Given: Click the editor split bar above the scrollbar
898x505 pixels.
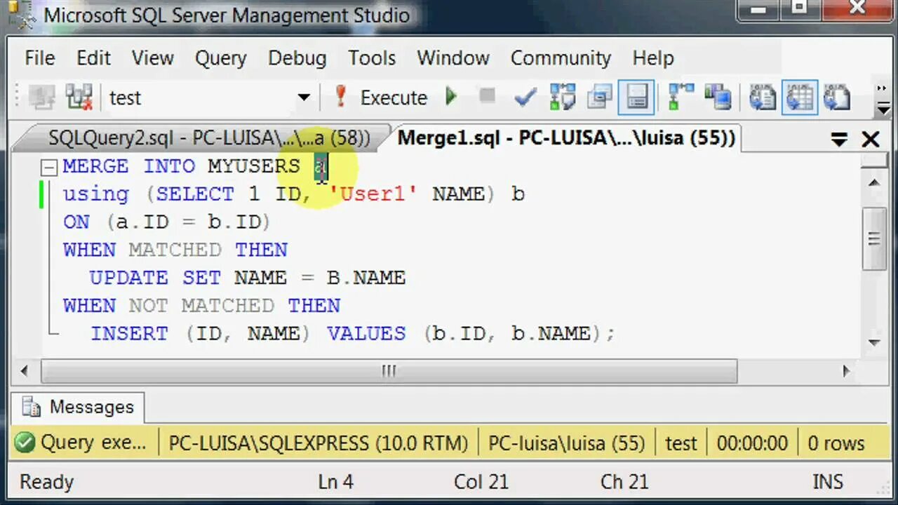Looking at the screenshot, I should 873,160.
